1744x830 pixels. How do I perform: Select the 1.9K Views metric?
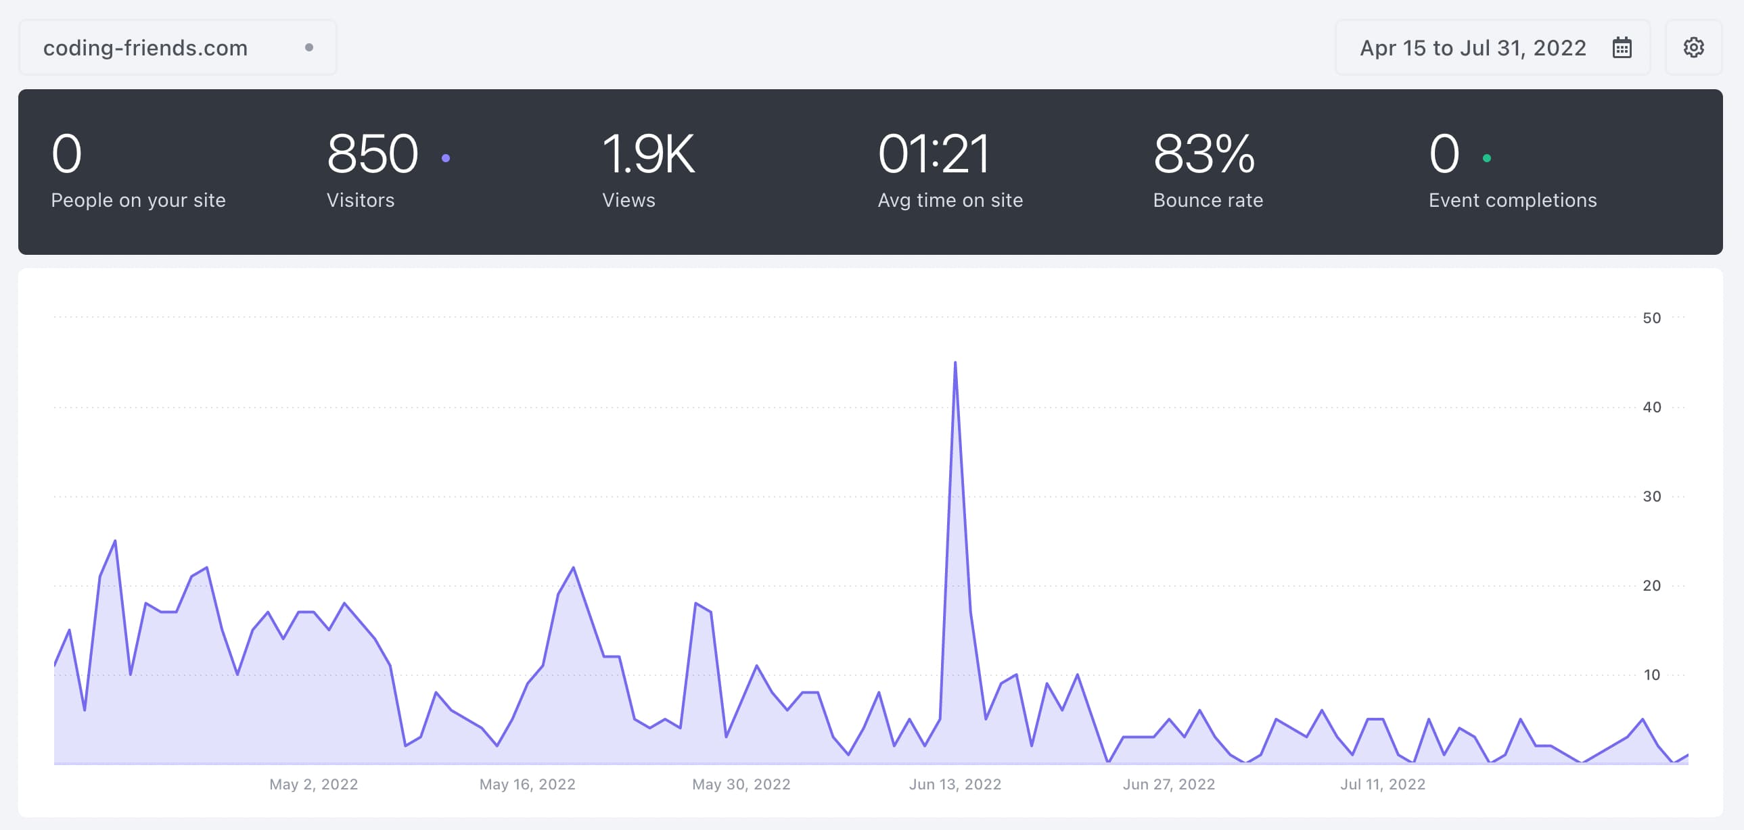(x=648, y=170)
